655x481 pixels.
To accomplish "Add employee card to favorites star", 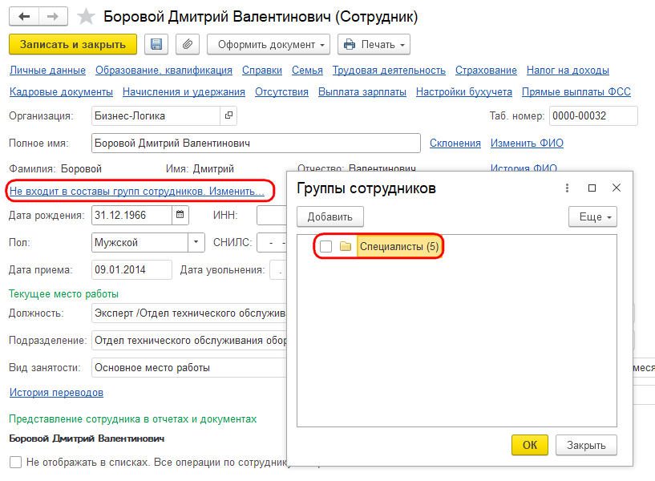I will pyautogui.click(x=86, y=17).
